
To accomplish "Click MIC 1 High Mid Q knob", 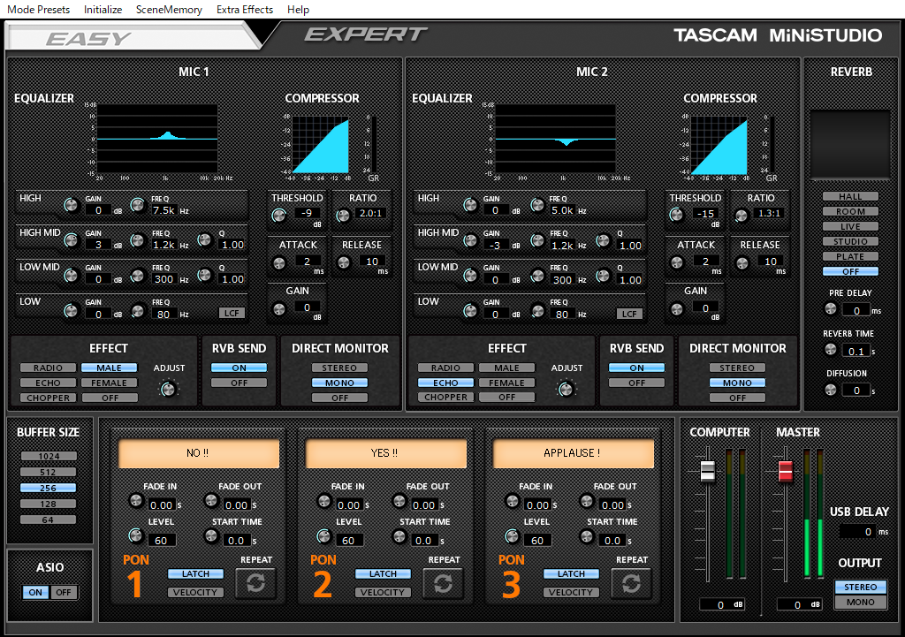I will 204,239.
